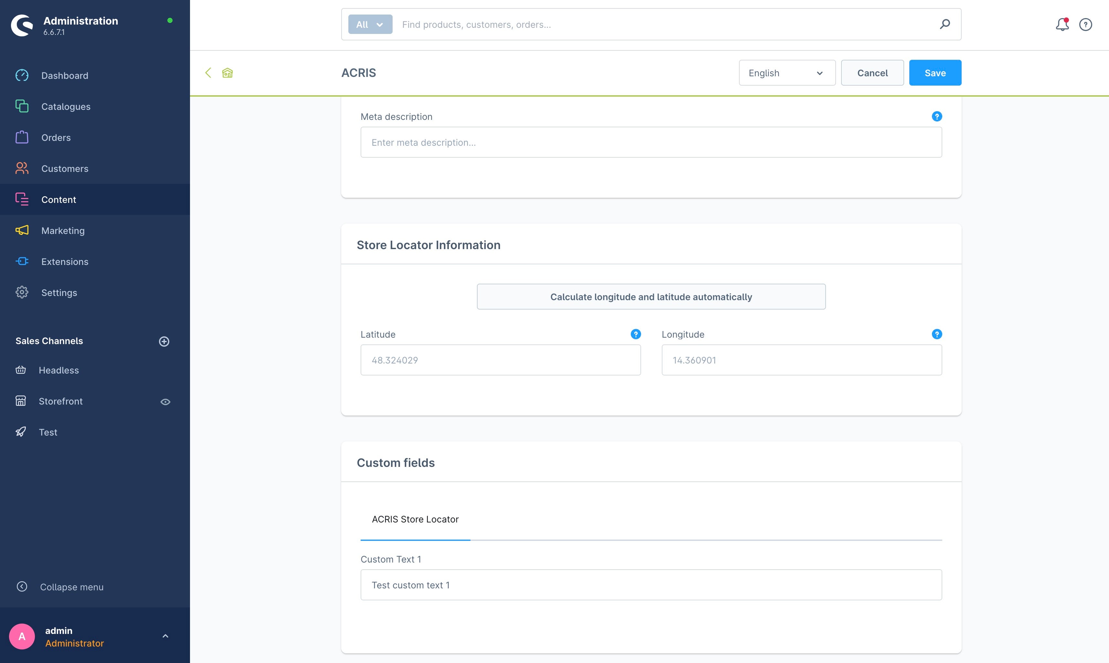Calculate longitude and latitude automatically
Image resolution: width=1109 pixels, height=663 pixels.
tap(651, 297)
